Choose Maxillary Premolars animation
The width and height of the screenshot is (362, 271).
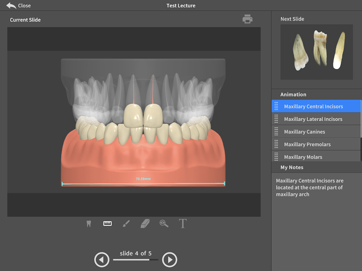307,144
